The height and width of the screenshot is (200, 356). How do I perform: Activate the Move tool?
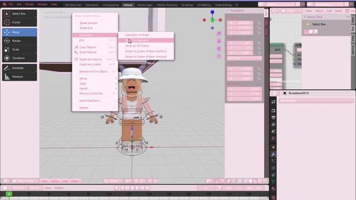19,32
